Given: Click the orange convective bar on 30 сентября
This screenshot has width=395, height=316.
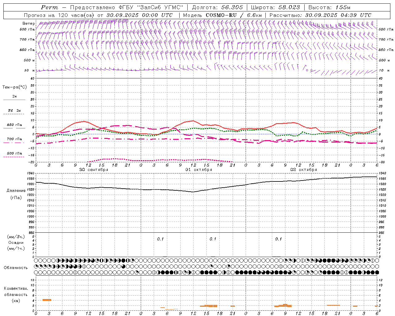Looking at the screenshot, I should [x=47, y=300].
